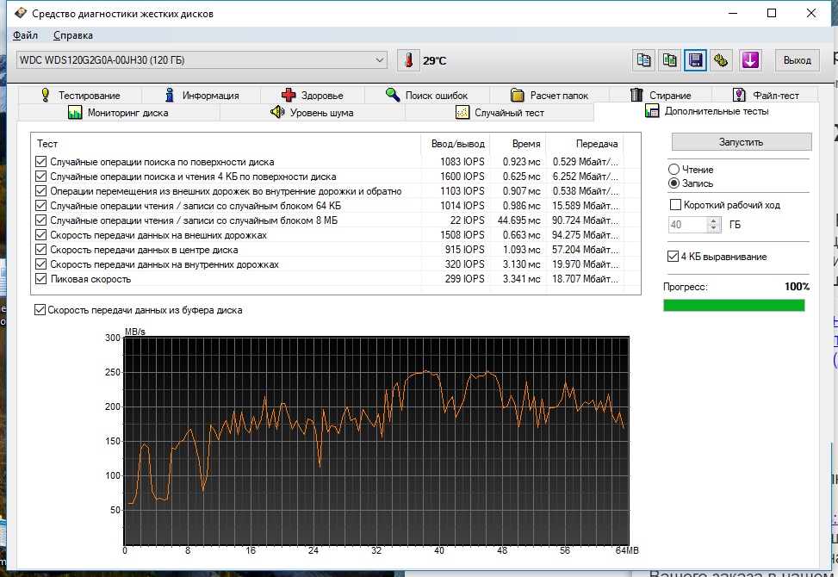Screen dimensions: 838x577
Task: Open settings via the gears icon
Action: pos(722,60)
